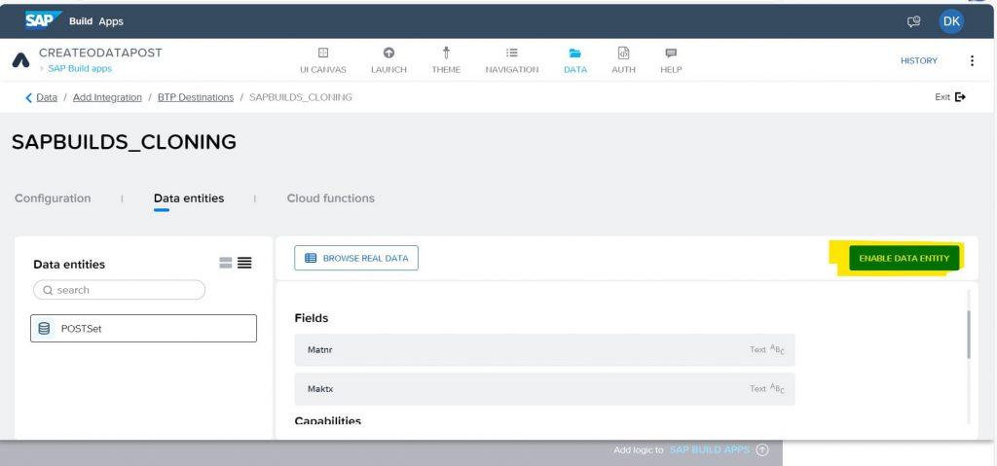Viewport: 997px width, 466px height.
Task: Switch to the Configuration tab
Action: tap(53, 198)
